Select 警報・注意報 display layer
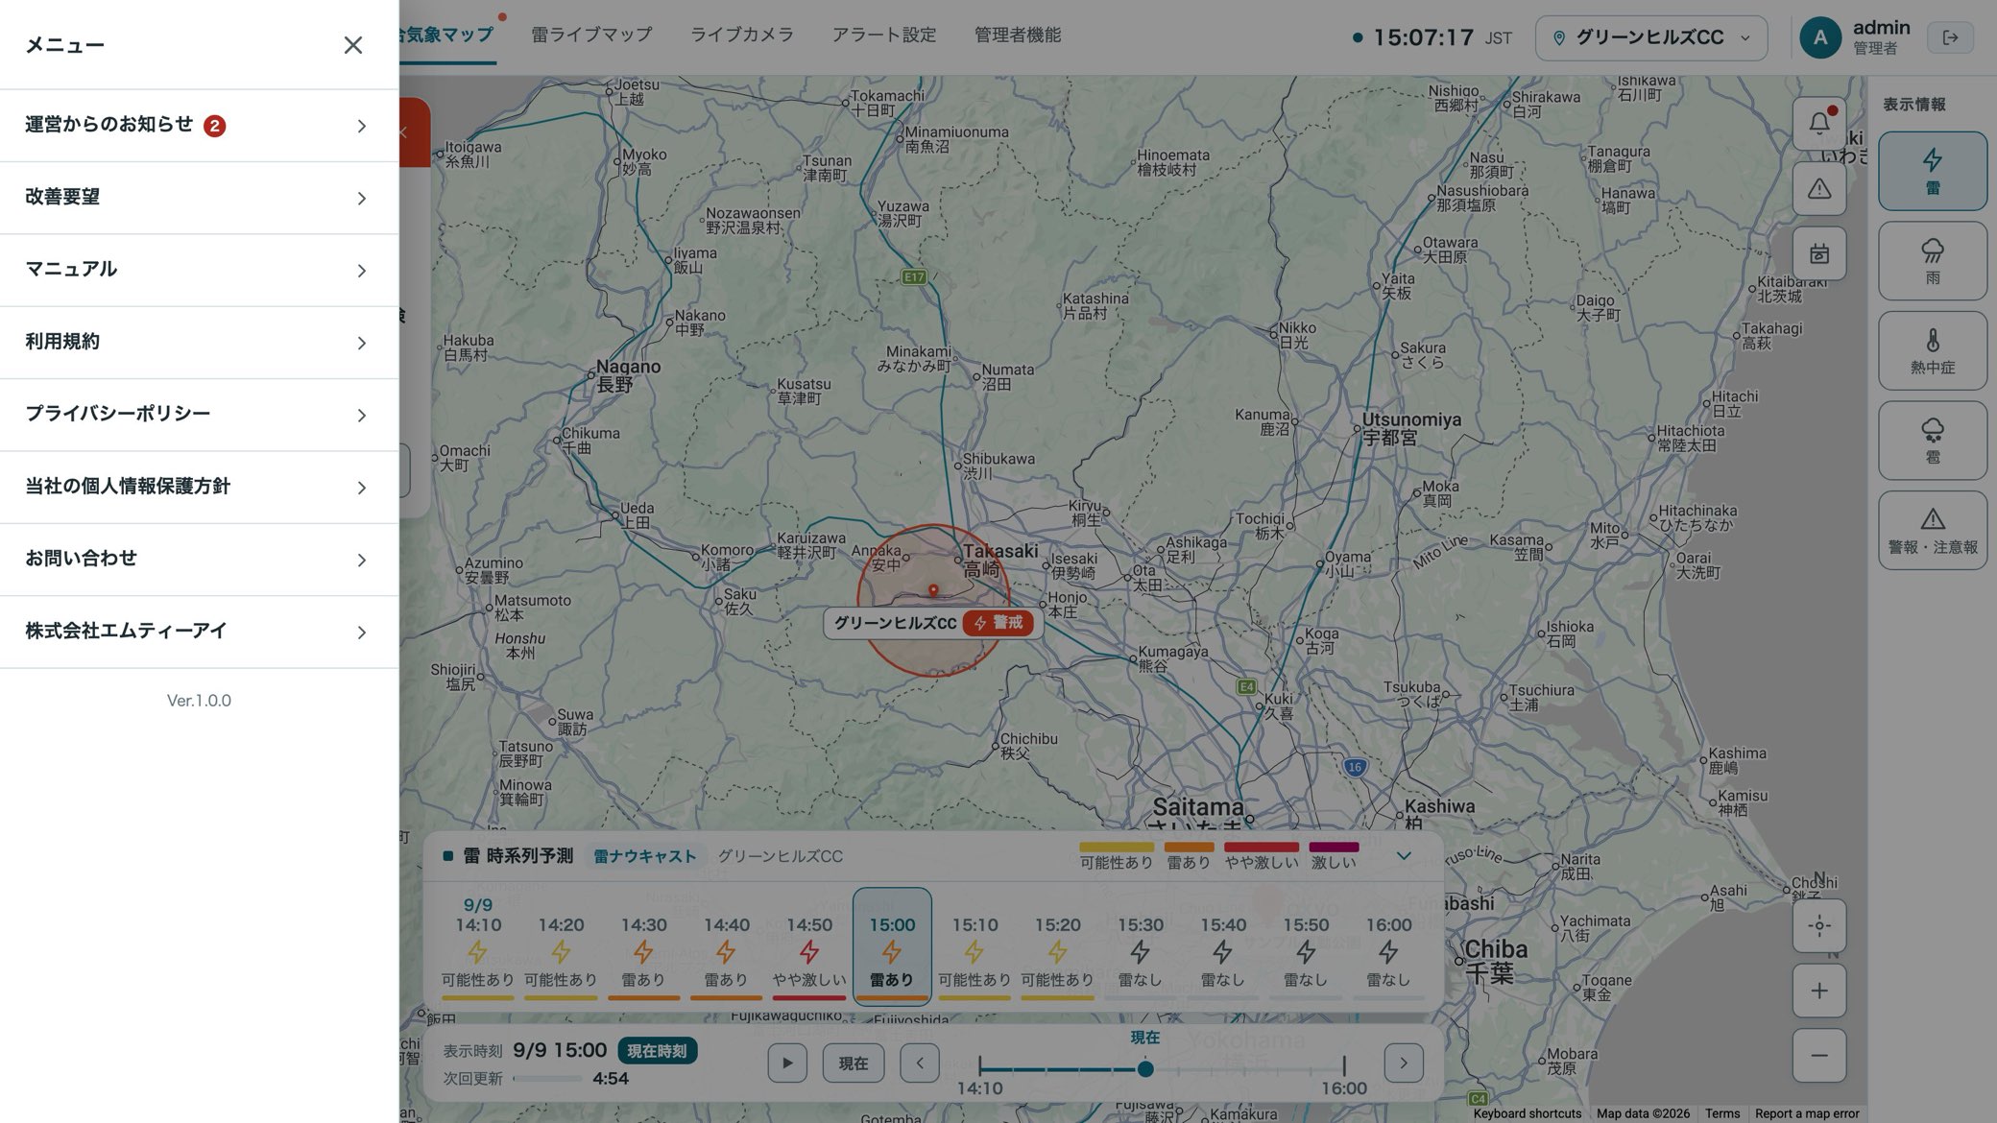This screenshot has width=1997, height=1123. coord(1932,530)
